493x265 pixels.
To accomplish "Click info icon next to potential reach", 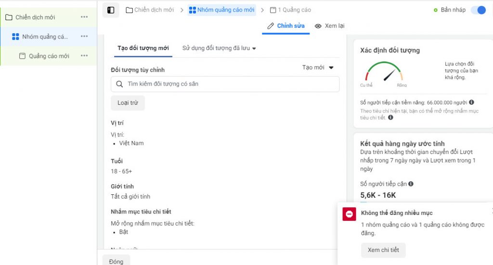I will point(472,102).
